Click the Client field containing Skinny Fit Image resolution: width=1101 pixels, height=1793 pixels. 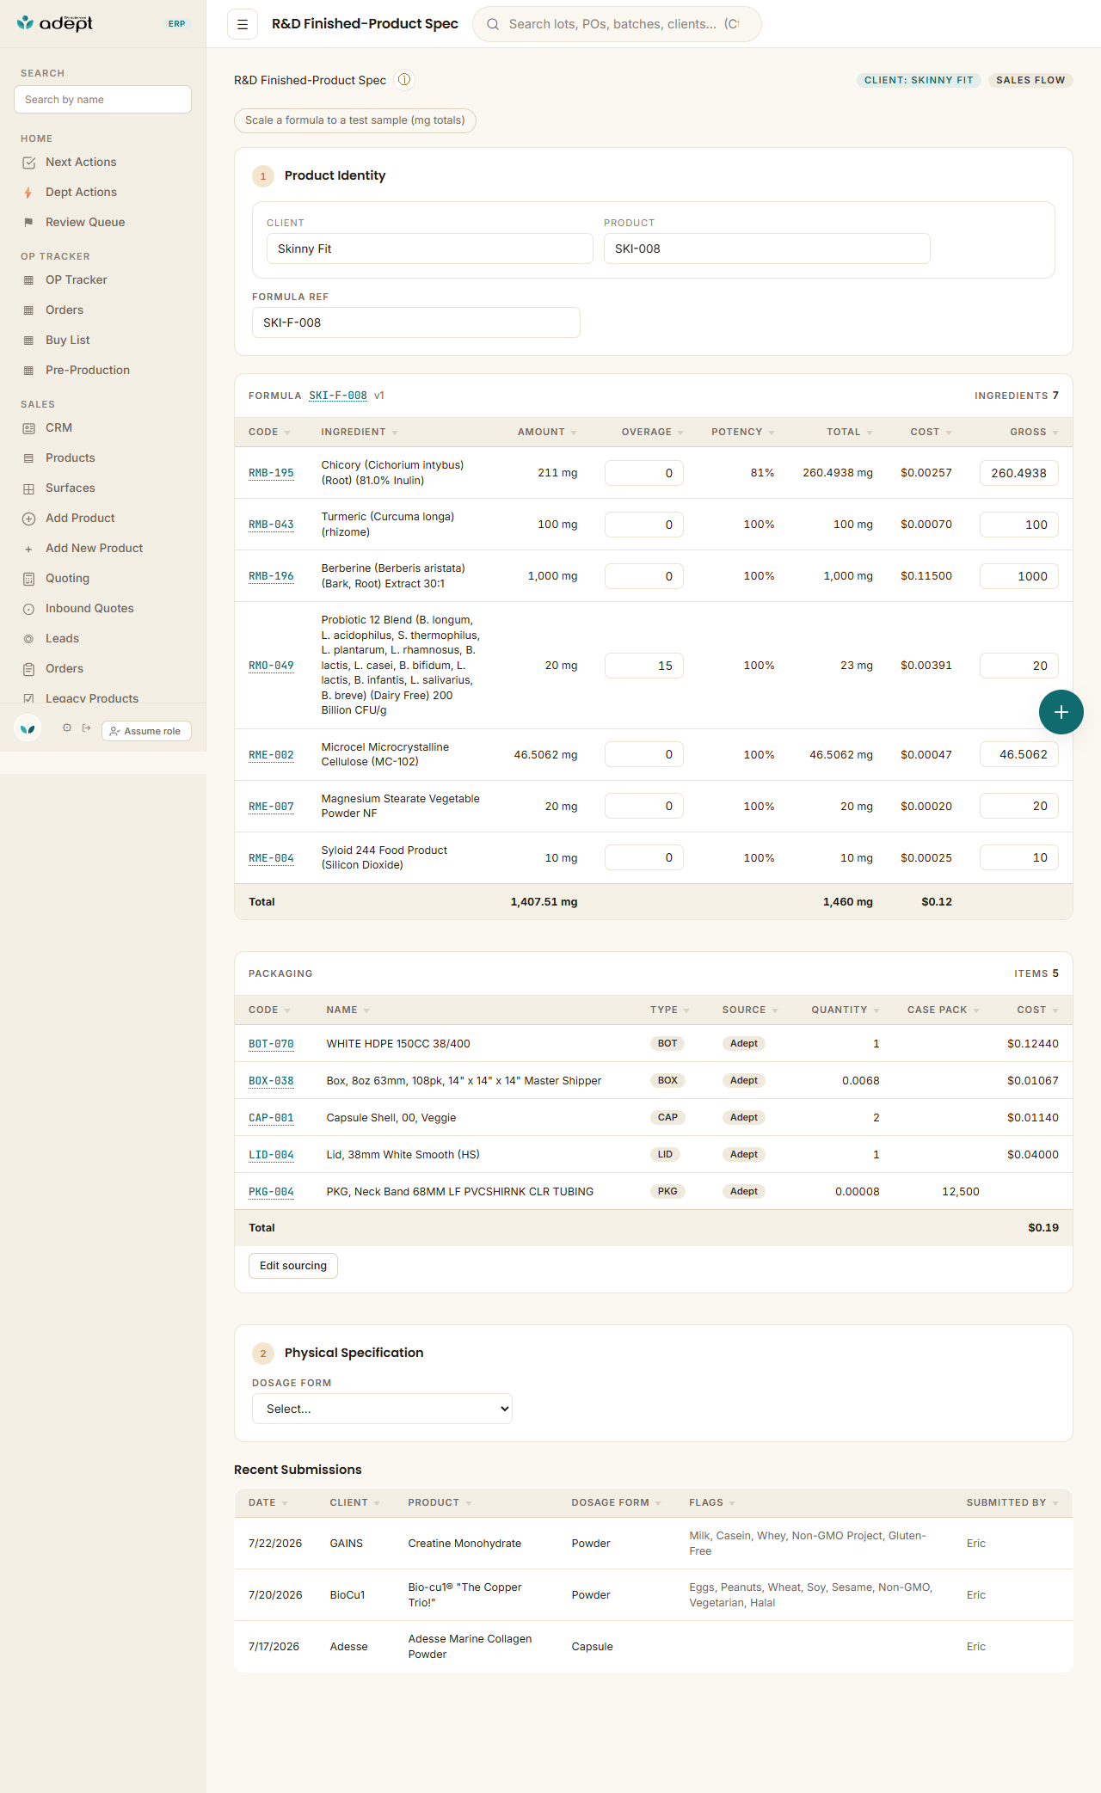click(430, 249)
